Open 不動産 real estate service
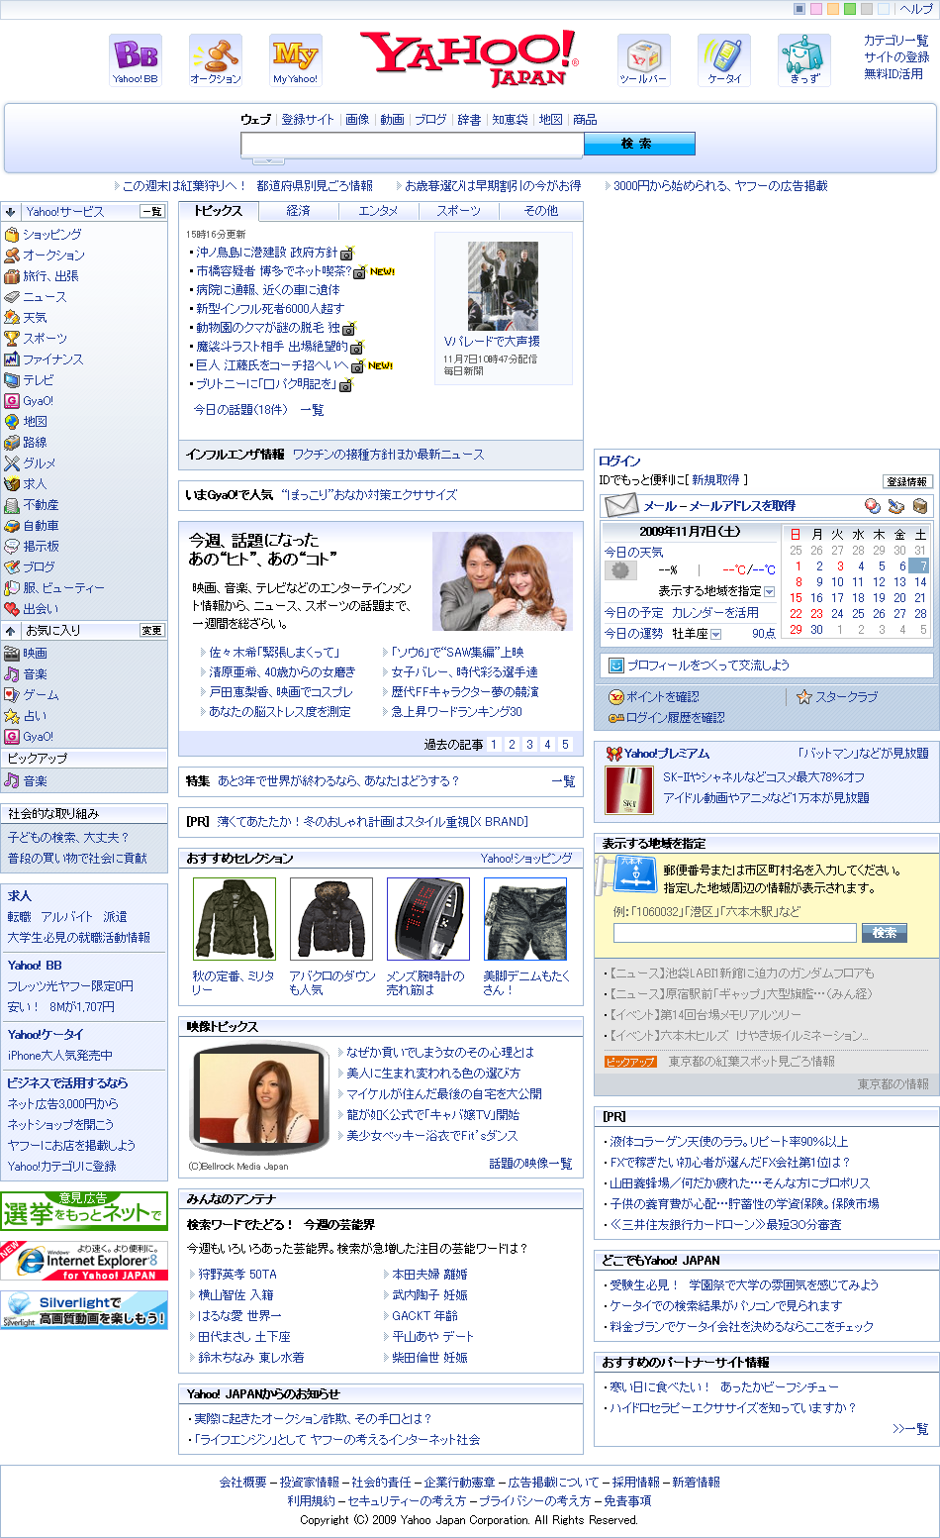The width and height of the screenshot is (940, 1538). (x=41, y=505)
